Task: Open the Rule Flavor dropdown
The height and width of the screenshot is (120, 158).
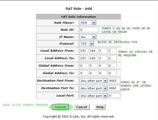Action: tap(88, 23)
